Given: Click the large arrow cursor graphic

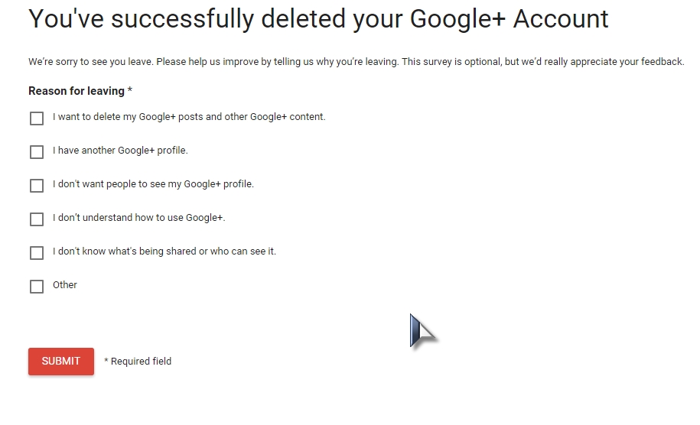Looking at the screenshot, I should point(422,331).
